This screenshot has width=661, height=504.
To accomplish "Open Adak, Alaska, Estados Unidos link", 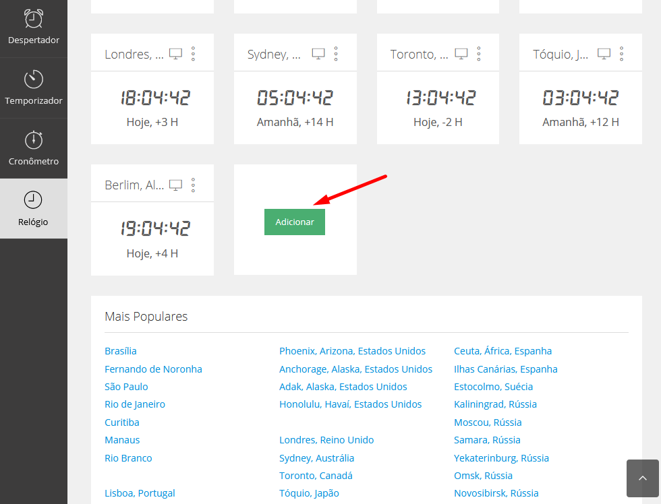I will [x=343, y=387].
